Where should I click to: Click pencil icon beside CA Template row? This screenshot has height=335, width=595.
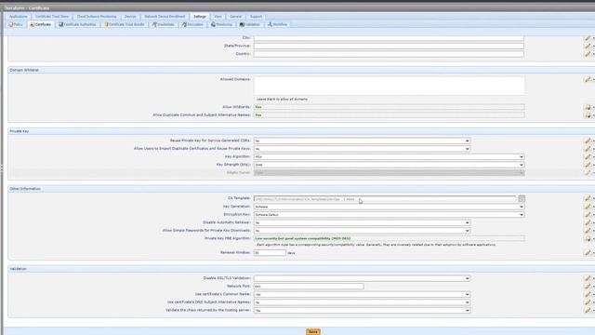[588, 198]
